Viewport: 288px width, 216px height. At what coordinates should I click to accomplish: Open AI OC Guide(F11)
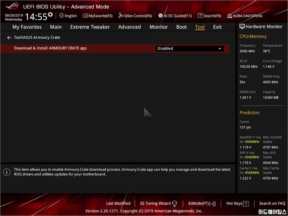(x=175, y=16)
